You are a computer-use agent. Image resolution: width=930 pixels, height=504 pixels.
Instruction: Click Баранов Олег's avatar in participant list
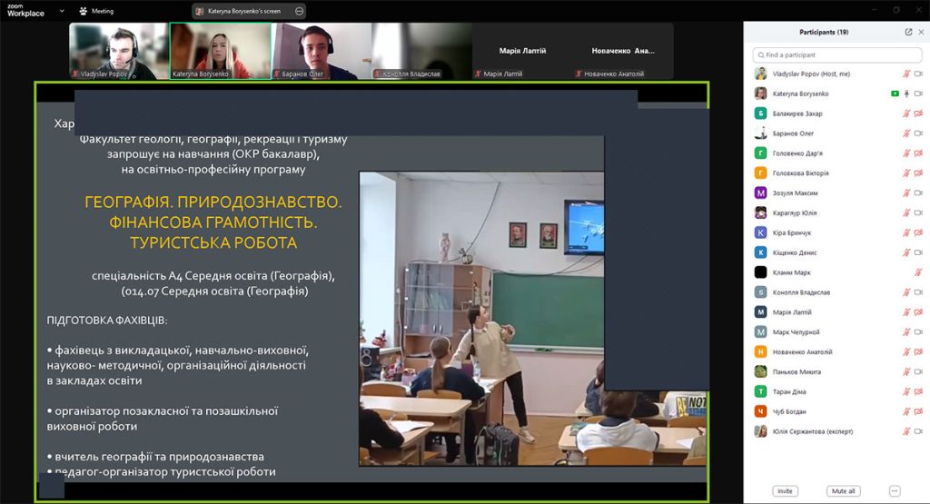[760, 133]
